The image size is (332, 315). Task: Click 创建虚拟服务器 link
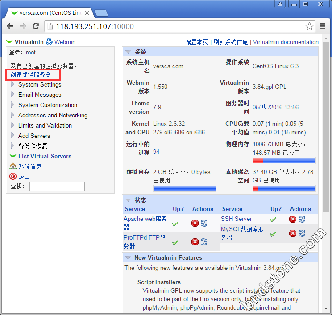31,75
